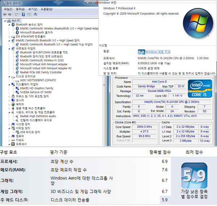The height and width of the screenshot is (206, 217).
Task: Click the 메모리(RAM) subscore 7.6
Action: (x=165, y=170)
